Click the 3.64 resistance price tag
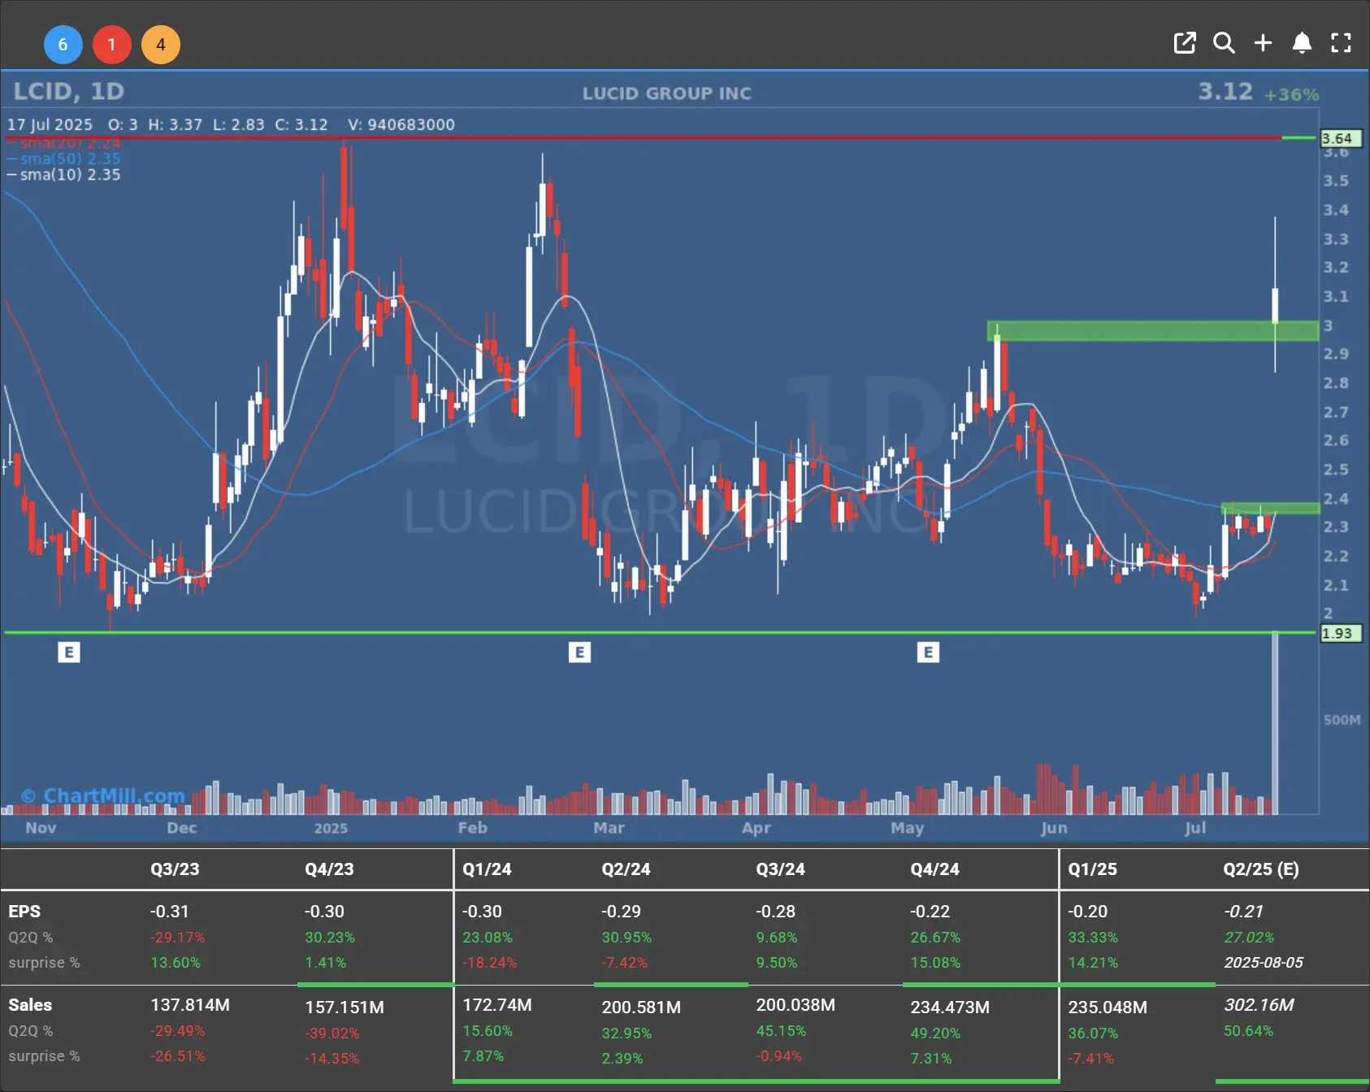Viewport: 1370px width, 1092px height. coord(1341,139)
